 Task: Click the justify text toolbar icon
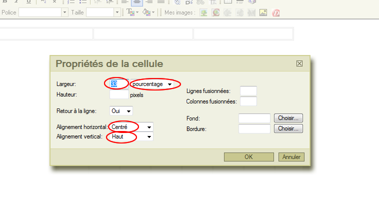click(160, 2)
